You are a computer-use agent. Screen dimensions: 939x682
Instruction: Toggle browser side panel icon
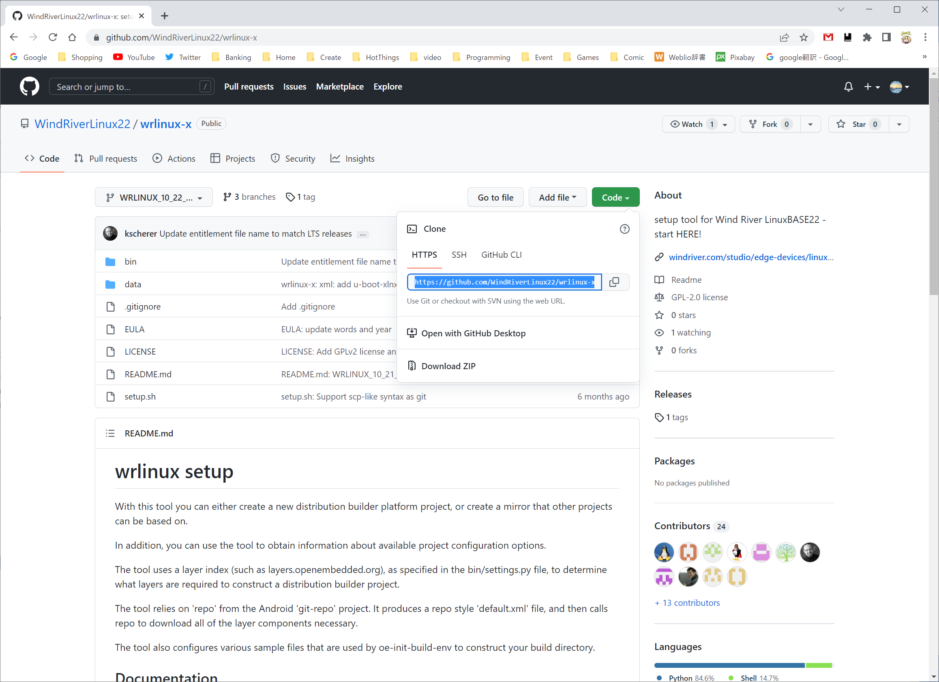(886, 37)
